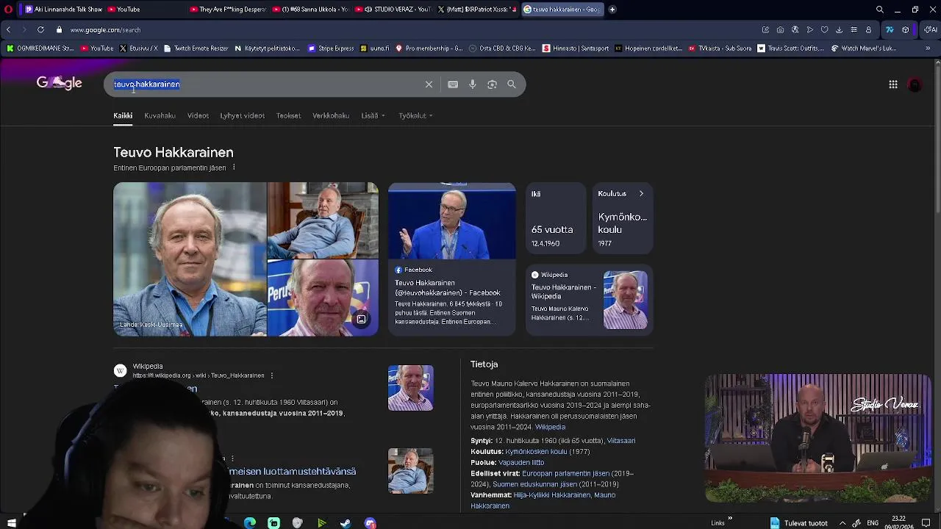Open Easy Setup sliders icon
This screenshot has width=941, height=529.
(854, 30)
